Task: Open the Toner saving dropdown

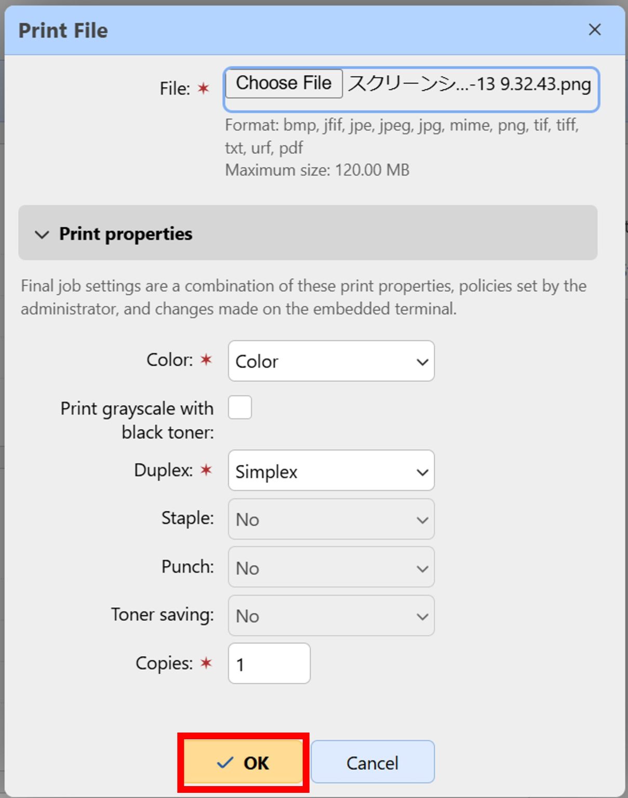Action: (x=331, y=616)
